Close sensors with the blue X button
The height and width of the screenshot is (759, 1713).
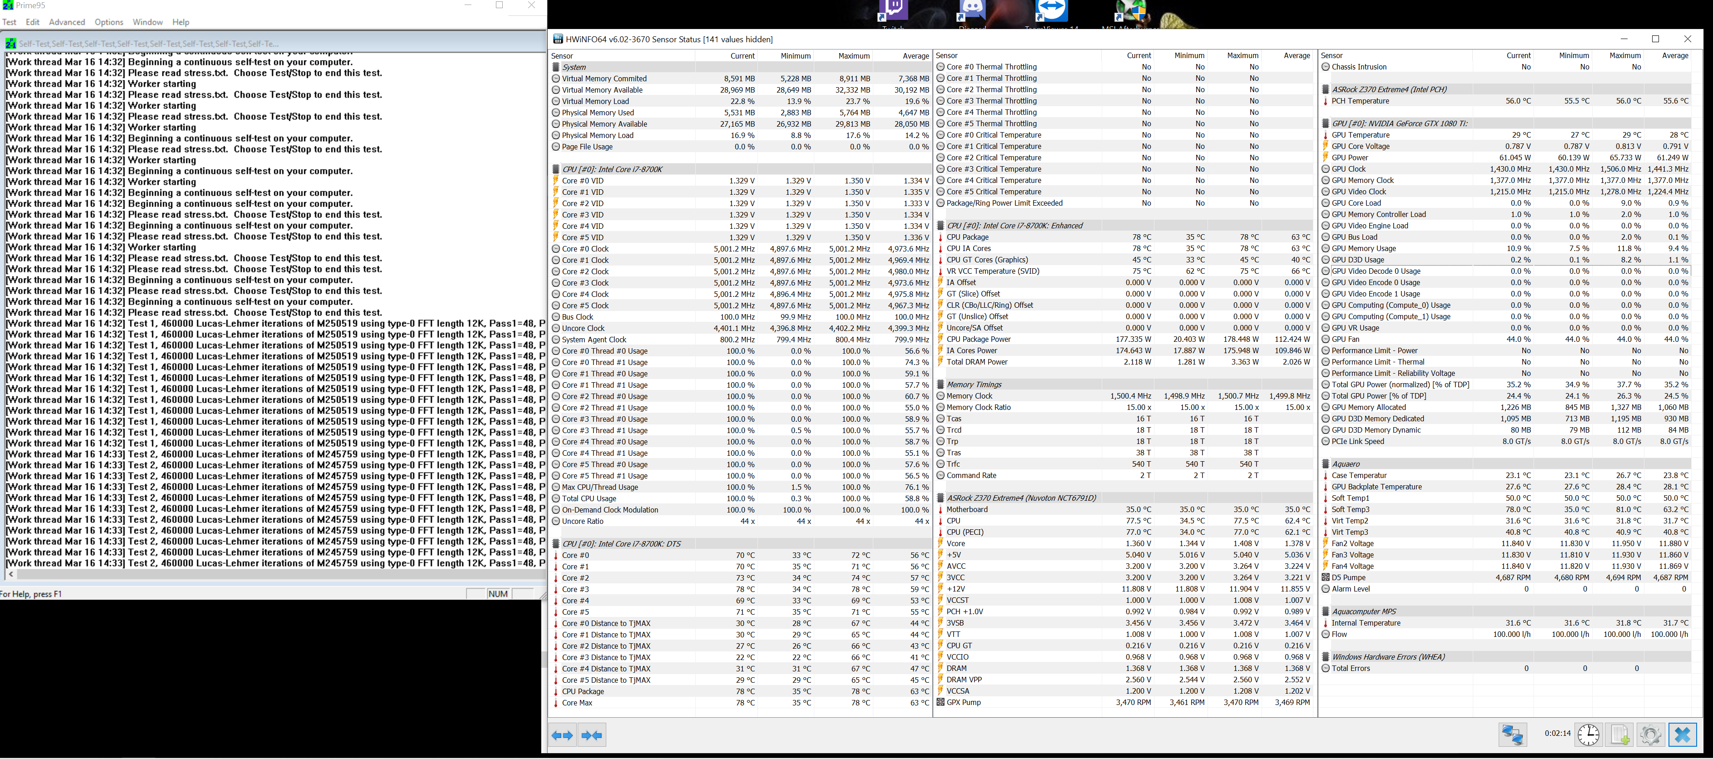point(1683,735)
